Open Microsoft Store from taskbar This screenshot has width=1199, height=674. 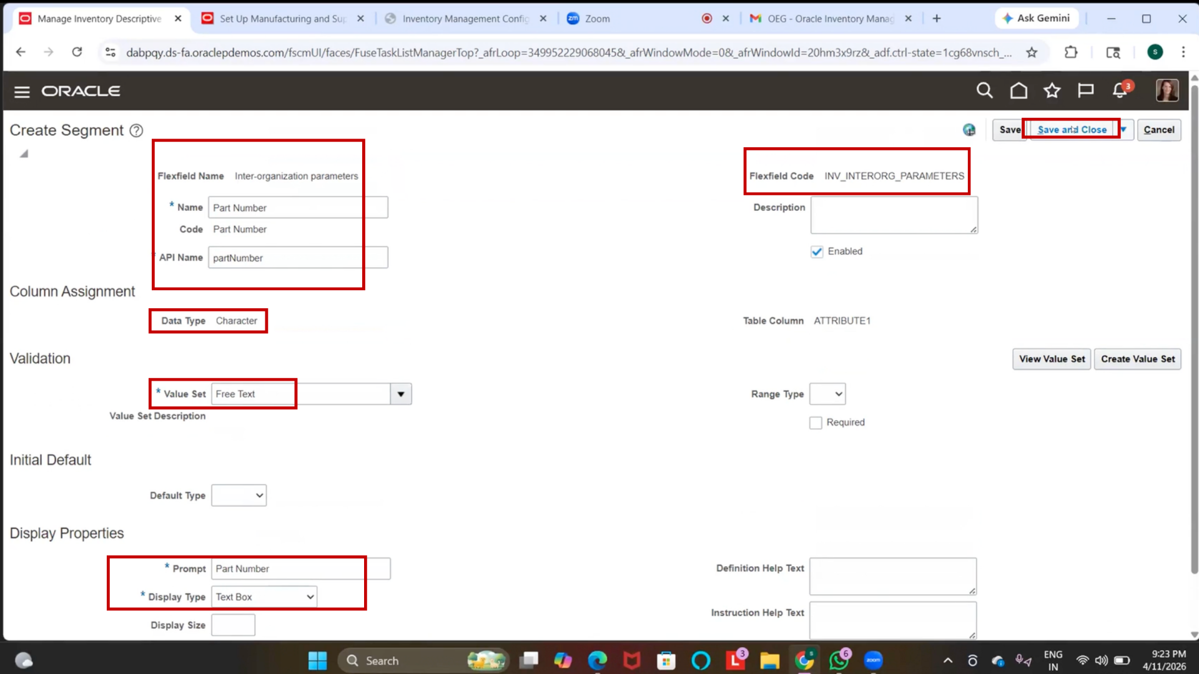point(666,660)
